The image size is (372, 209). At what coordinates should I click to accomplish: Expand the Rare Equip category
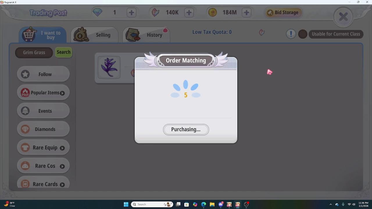[43, 147]
